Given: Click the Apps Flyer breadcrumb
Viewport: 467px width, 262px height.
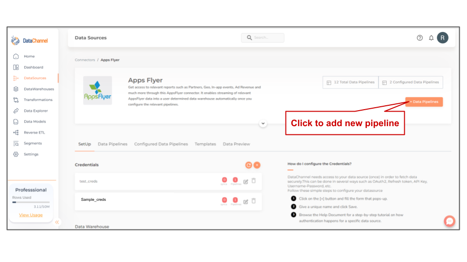Looking at the screenshot, I should (x=110, y=60).
